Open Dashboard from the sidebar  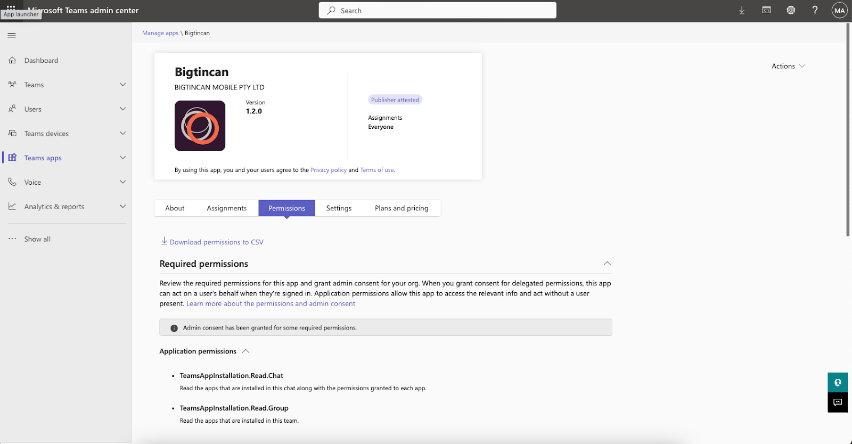pyautogui.click(x=41, y=61)
